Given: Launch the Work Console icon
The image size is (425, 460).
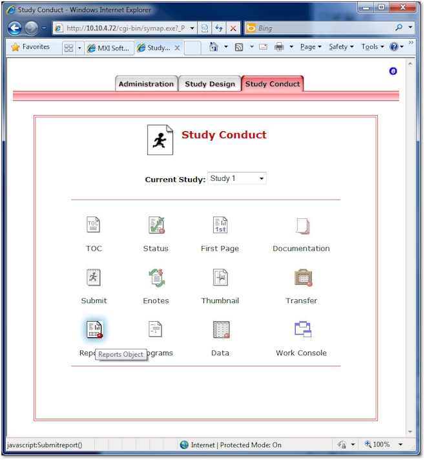Looking at the screenshot, I should [x=303, y=329].
